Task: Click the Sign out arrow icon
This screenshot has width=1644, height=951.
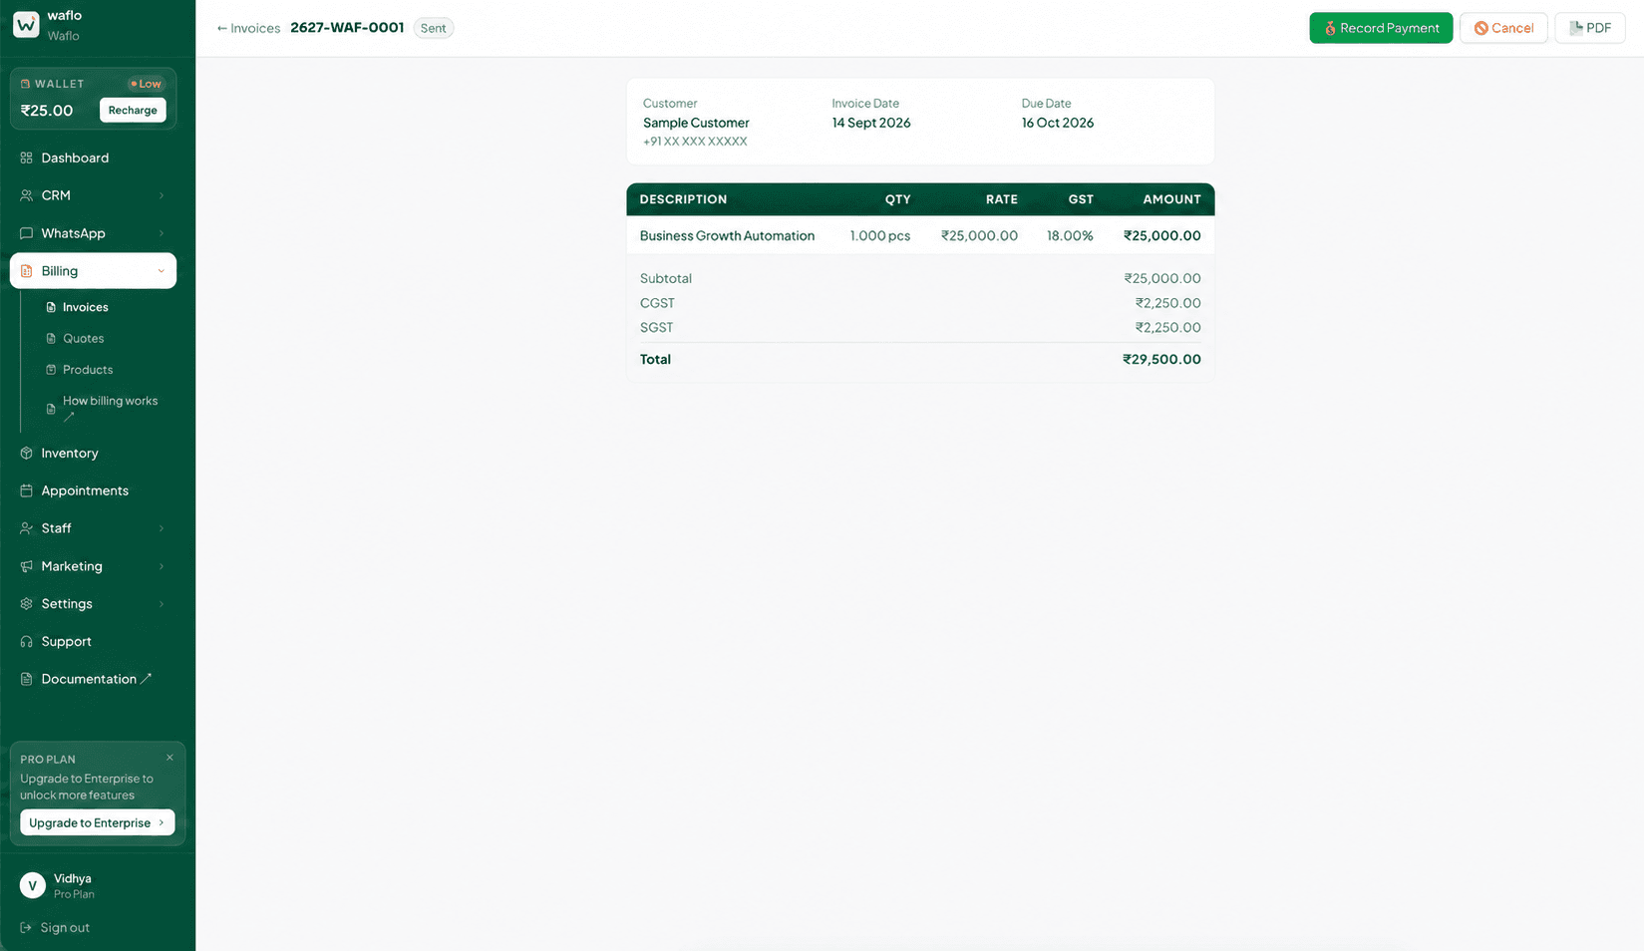Action: (27, 927)
